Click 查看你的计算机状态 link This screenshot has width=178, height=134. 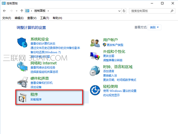(43, 44)
